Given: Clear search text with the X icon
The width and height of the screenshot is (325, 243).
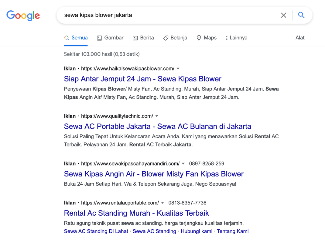Looking at the screenshot, I should pos(283,15).
